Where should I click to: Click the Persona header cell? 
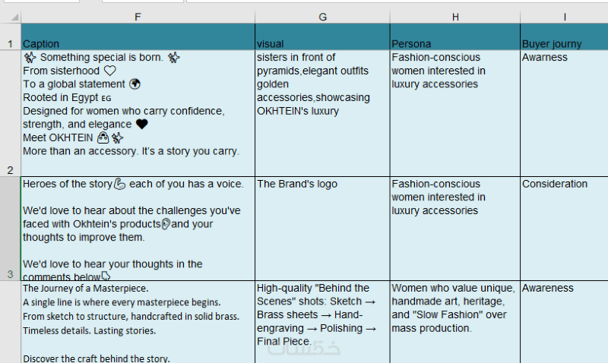pos(454,43)
